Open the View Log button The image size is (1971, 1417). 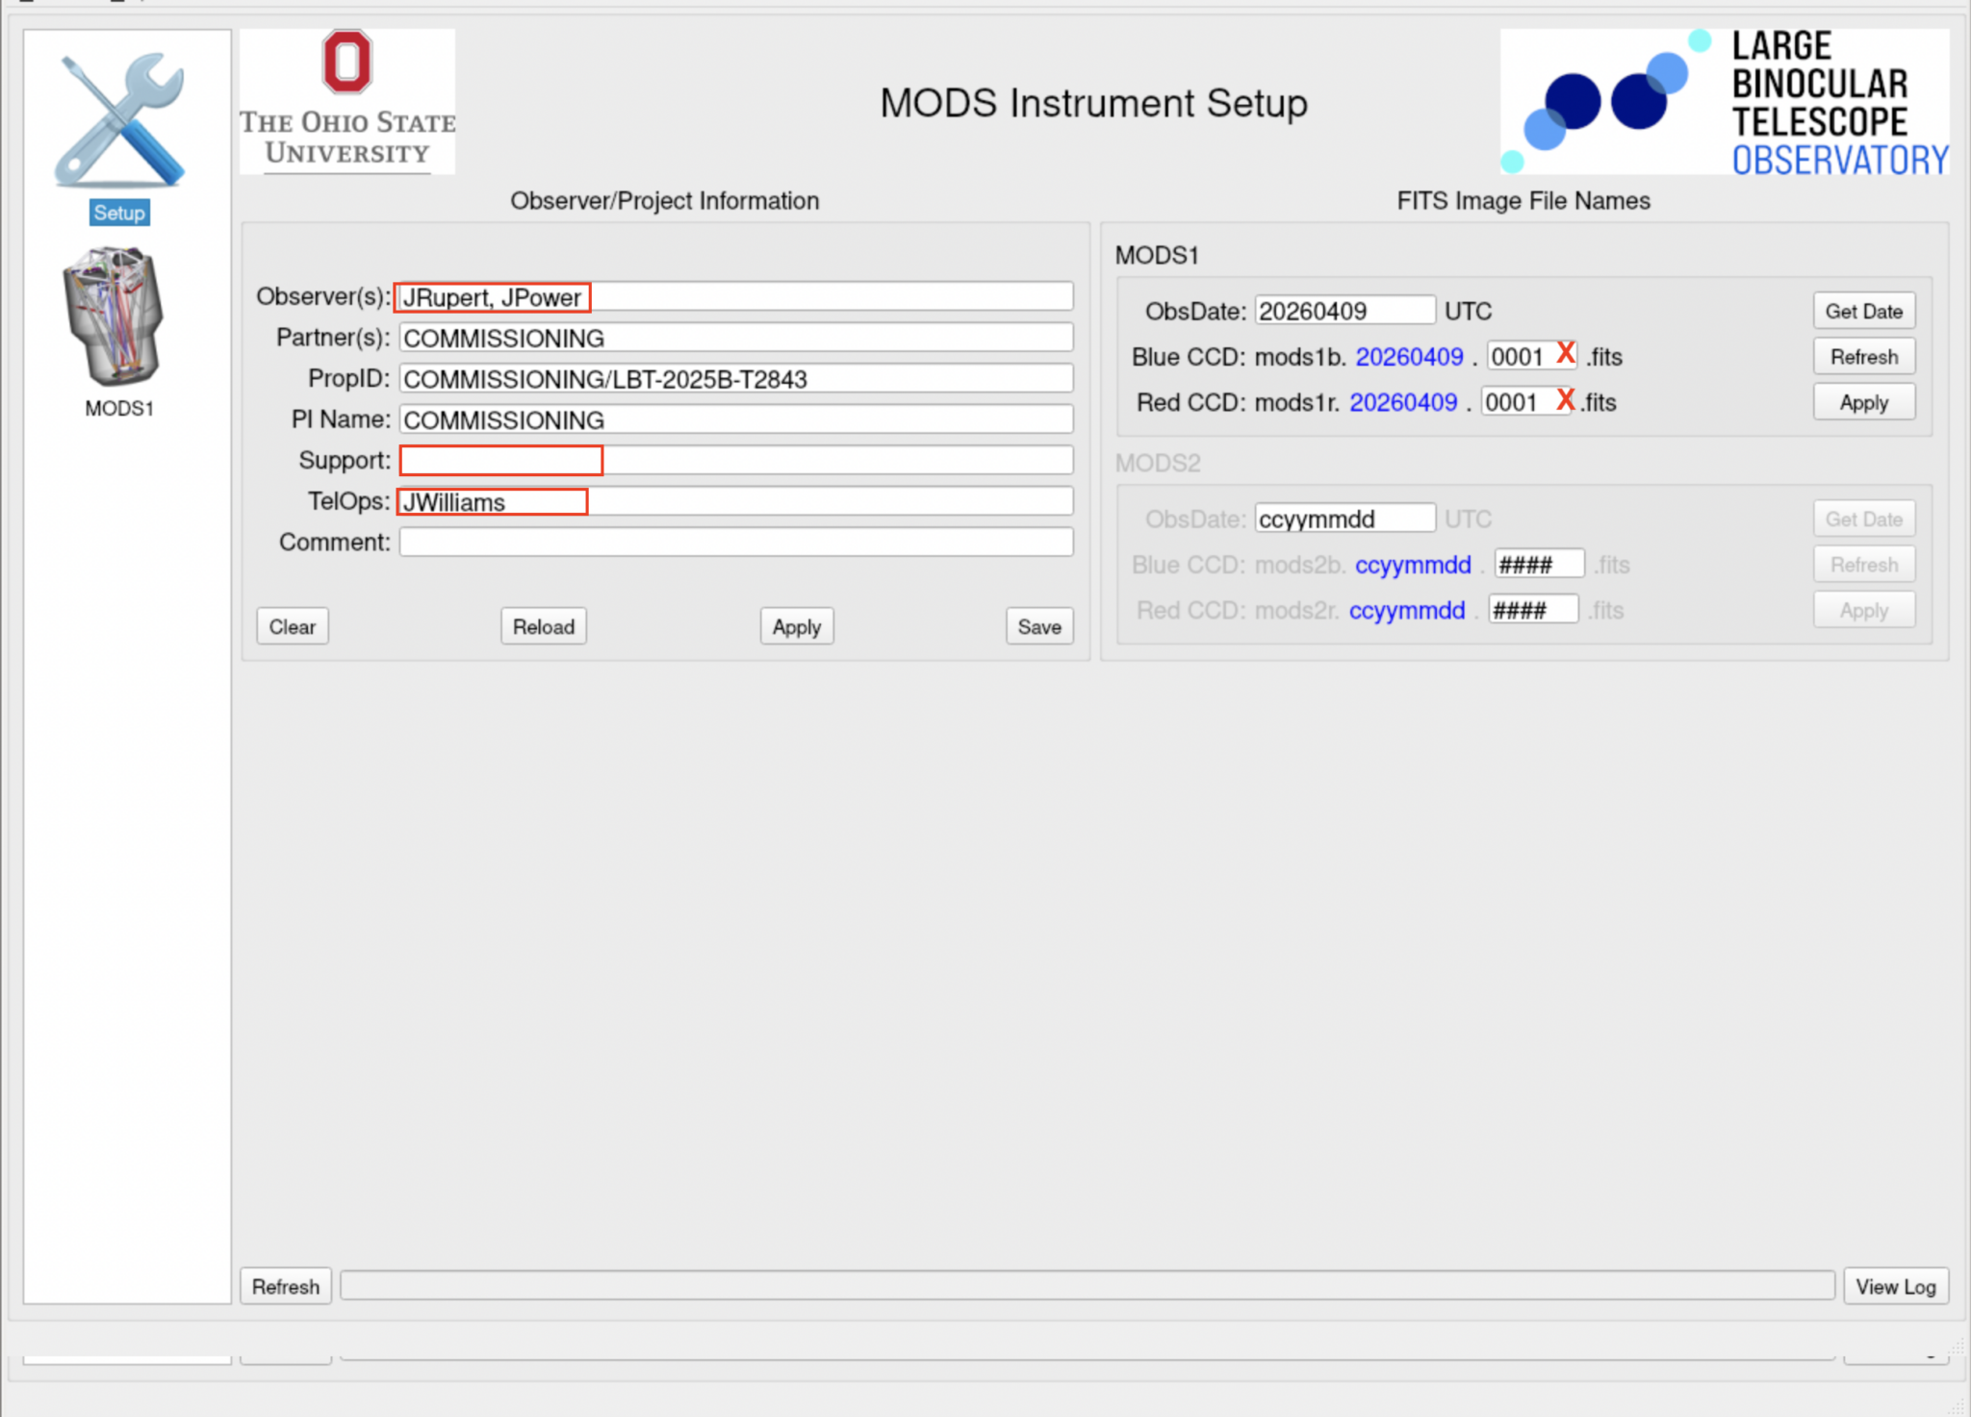[x=1894, y=1286]
